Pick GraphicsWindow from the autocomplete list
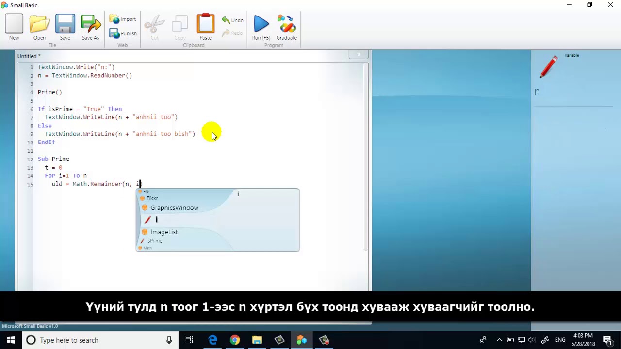 [174, 208]
